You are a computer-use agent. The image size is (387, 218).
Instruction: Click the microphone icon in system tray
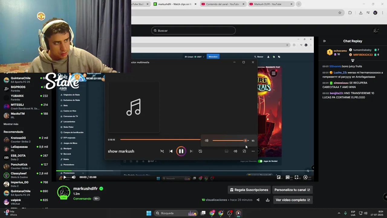(345, 213)
